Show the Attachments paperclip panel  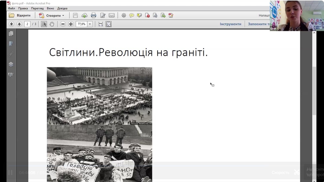point(11,54)
